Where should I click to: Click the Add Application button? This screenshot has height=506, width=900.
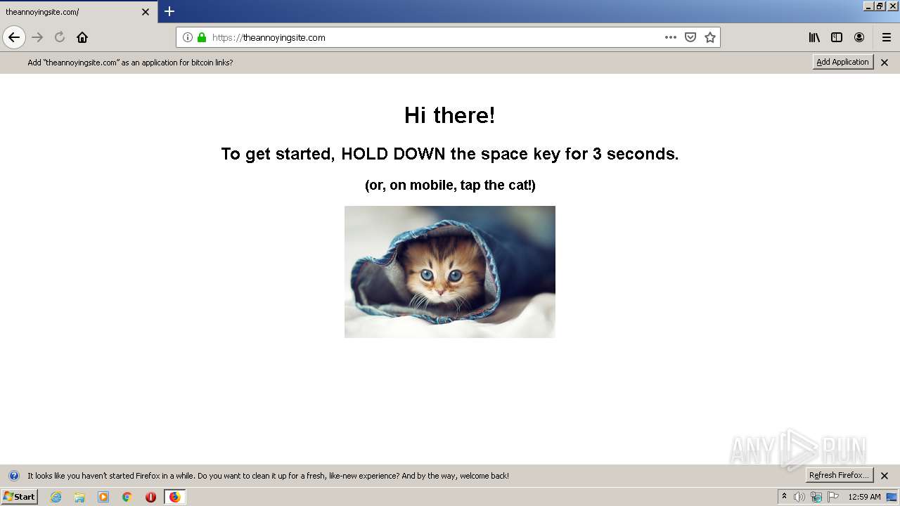click(843, 62)
